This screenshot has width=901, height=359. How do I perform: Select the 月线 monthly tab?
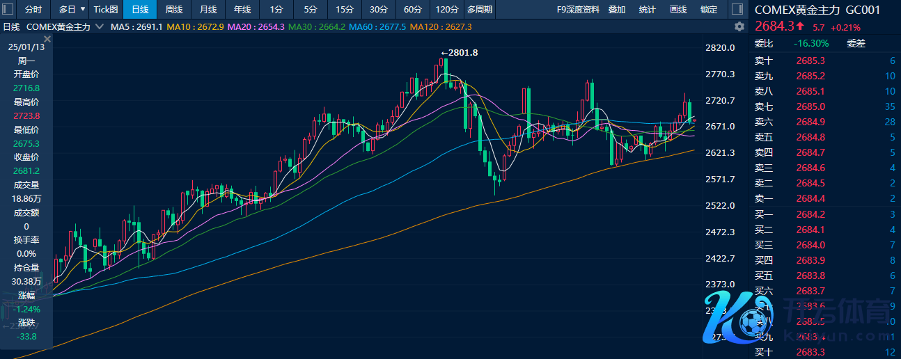coord(208,10)
